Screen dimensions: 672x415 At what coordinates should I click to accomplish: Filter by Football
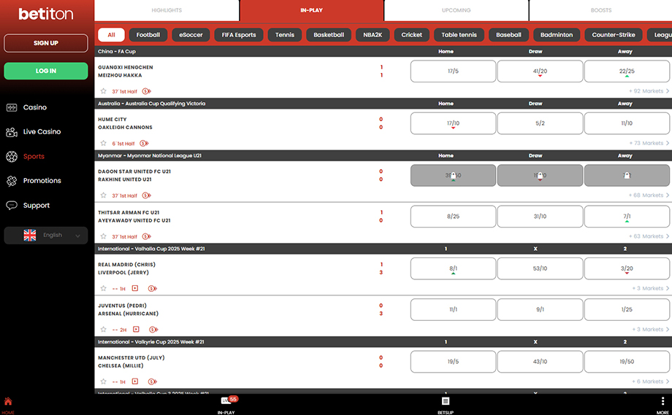tap(148, 35)
